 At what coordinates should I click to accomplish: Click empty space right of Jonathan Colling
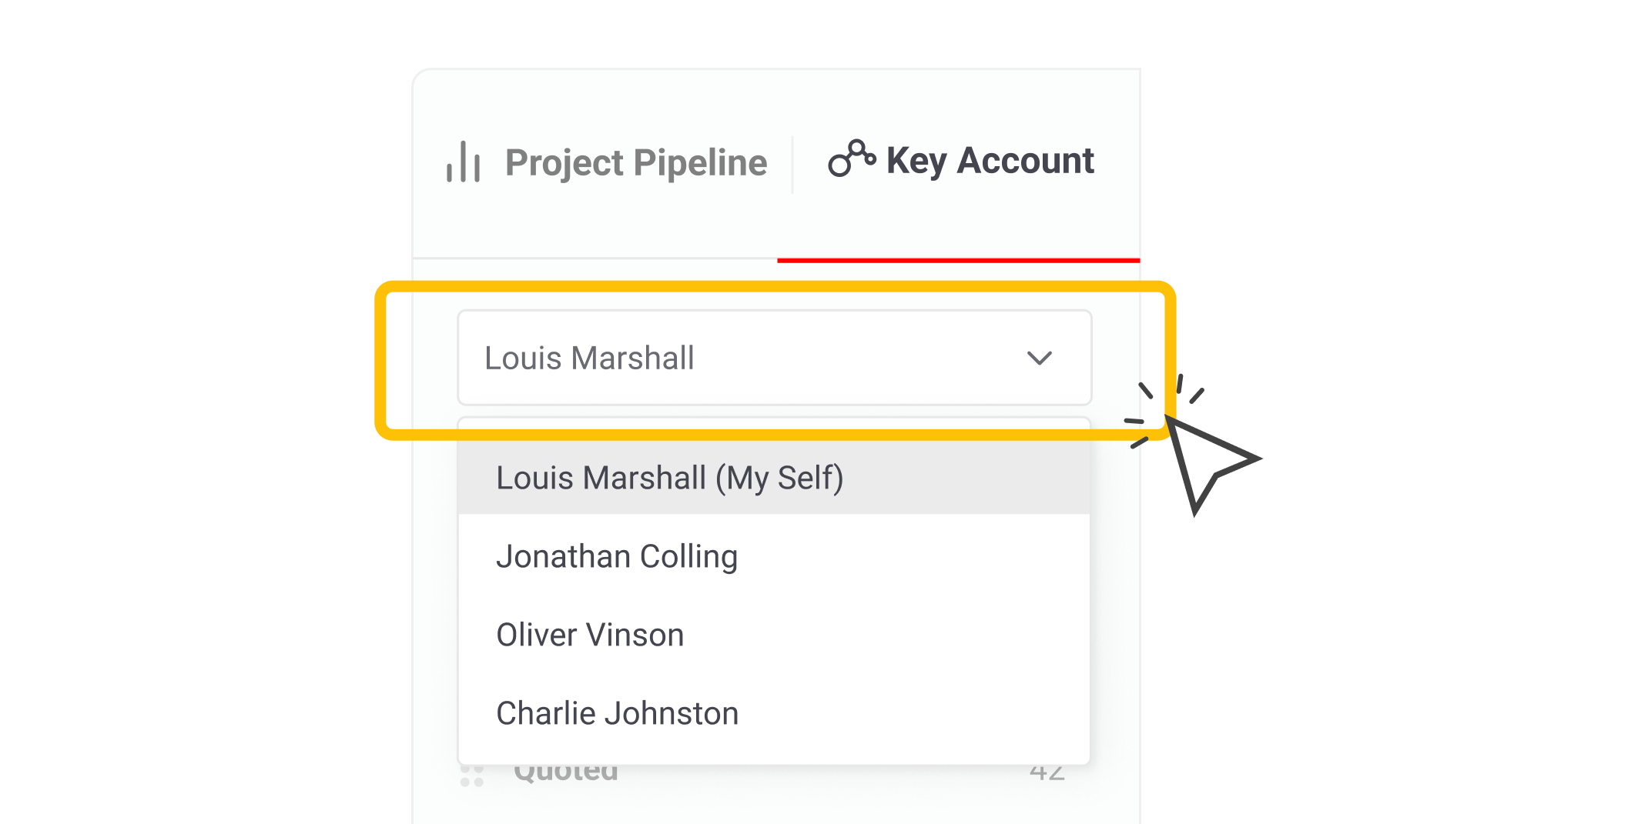pos(924,556)
